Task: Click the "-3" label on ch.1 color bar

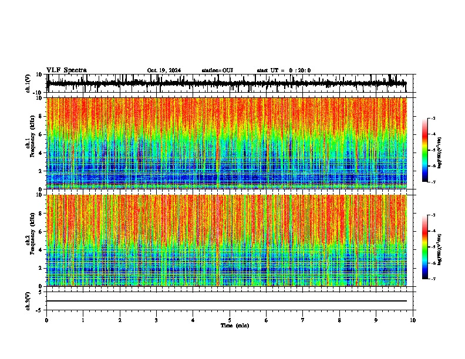Action: point(433,118)
